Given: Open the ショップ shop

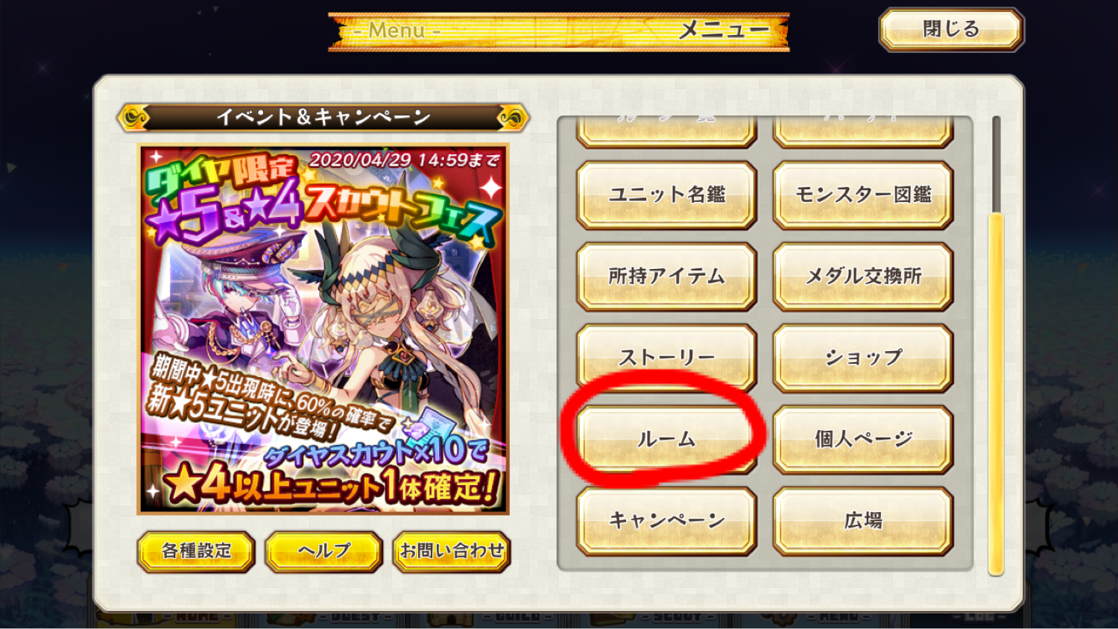Looking at the screenshot, I should coord(863,358).
